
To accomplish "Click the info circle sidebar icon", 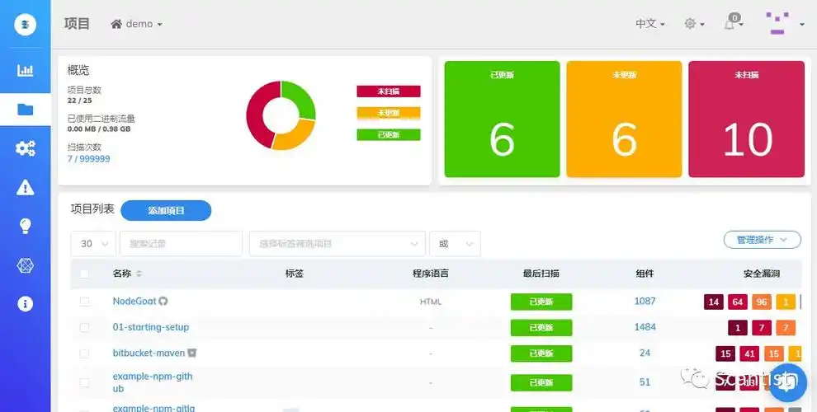I will coord(25,304).
